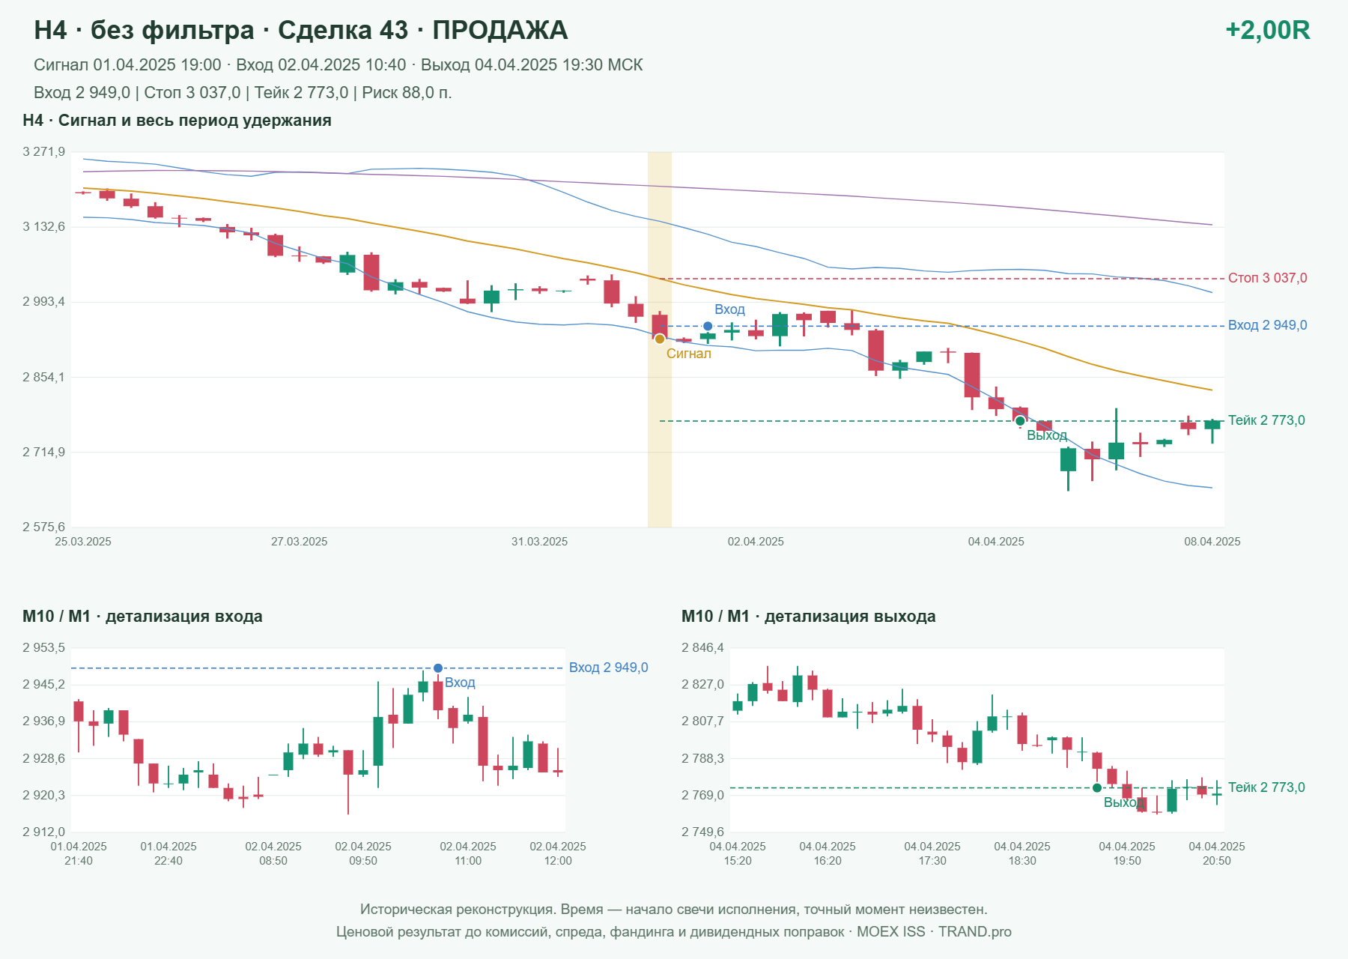
Task: Select the blue entry dot in the входа detail chart
Action: point(438,668)
